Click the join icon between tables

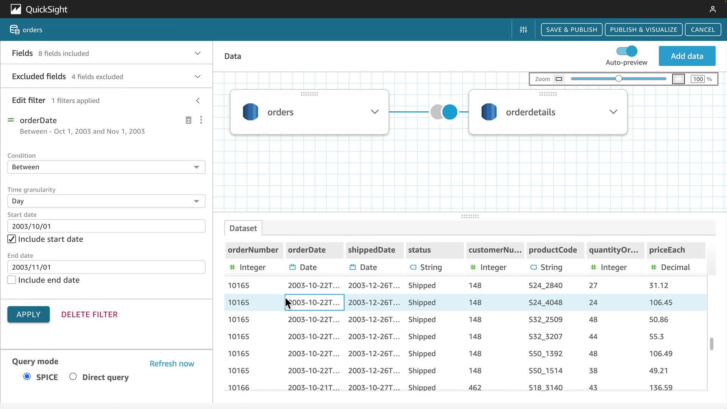point(444,112)
